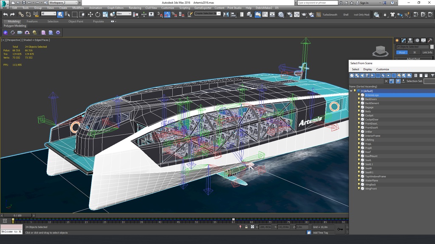Open the selection filter 'All' dropdown
435x244 pixels.
tap(48, 14)
